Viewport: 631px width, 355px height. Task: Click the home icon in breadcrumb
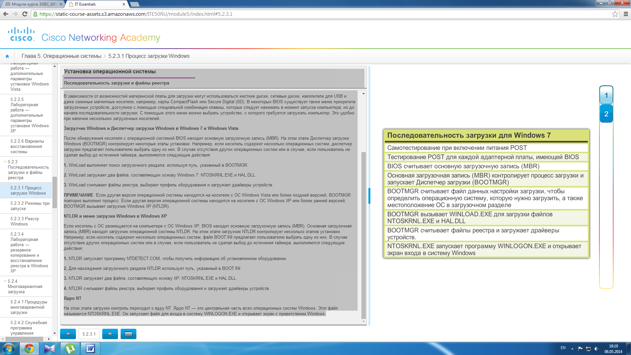[x=7, y=56]
